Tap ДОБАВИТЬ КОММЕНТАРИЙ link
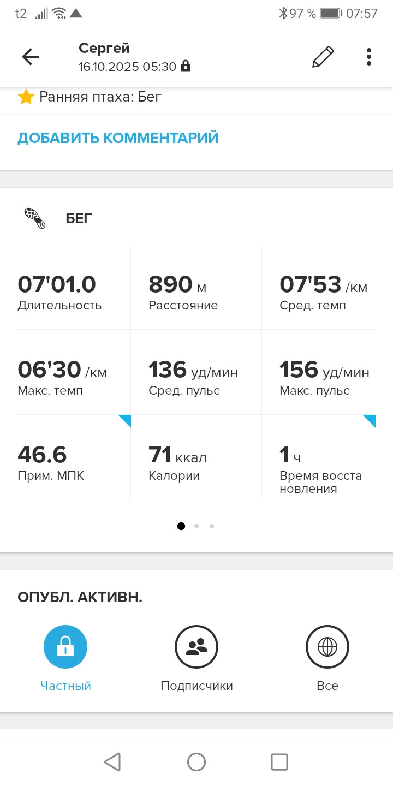The image size is (393, 786). (x=118, y=138)
